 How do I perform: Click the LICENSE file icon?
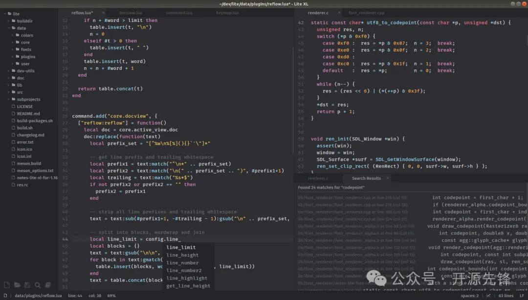tap(14, 107)
